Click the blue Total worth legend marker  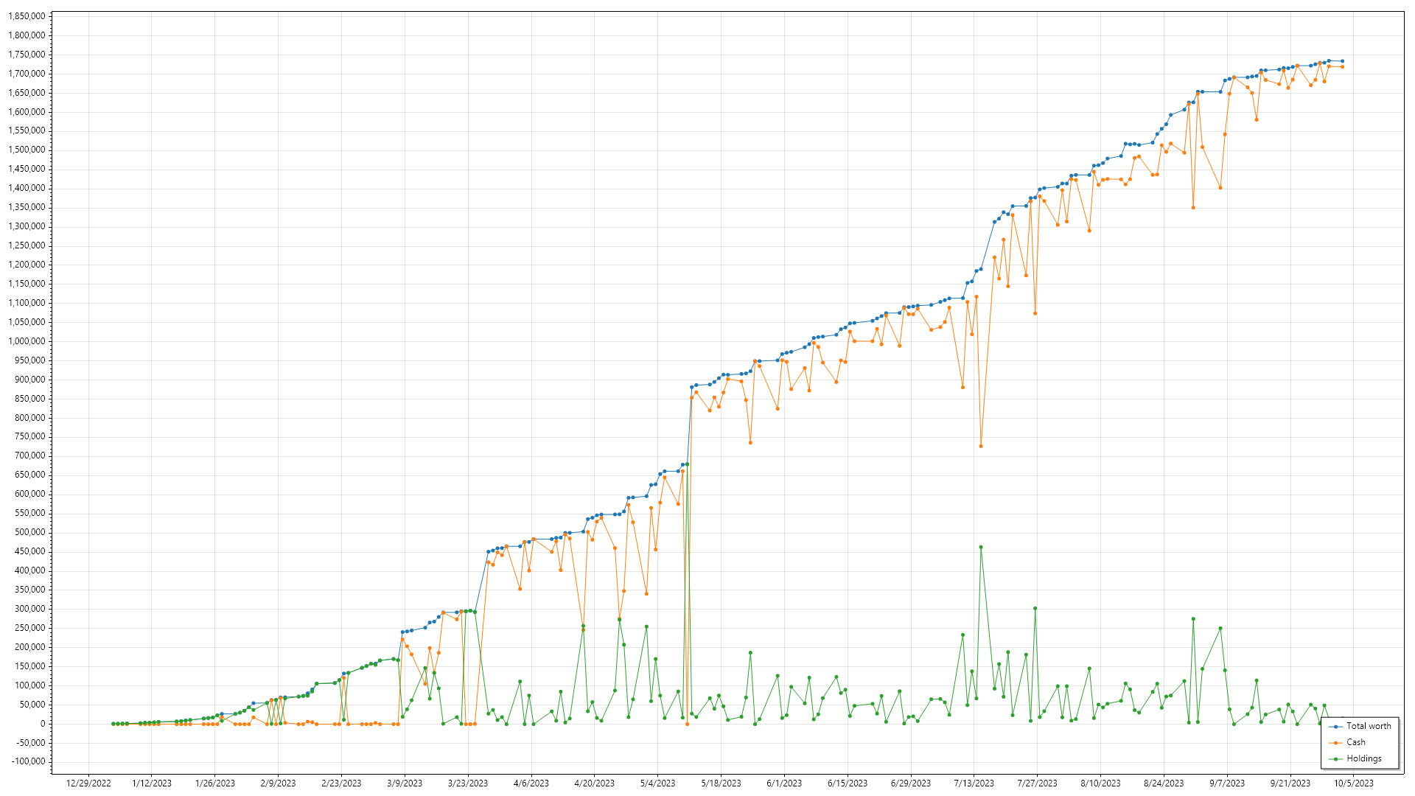click(x=1336, y=727)
